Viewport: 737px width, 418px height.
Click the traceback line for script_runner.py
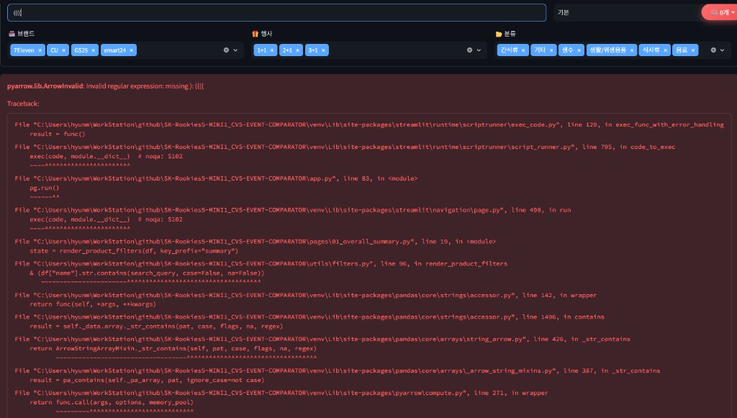click(345, 147)
